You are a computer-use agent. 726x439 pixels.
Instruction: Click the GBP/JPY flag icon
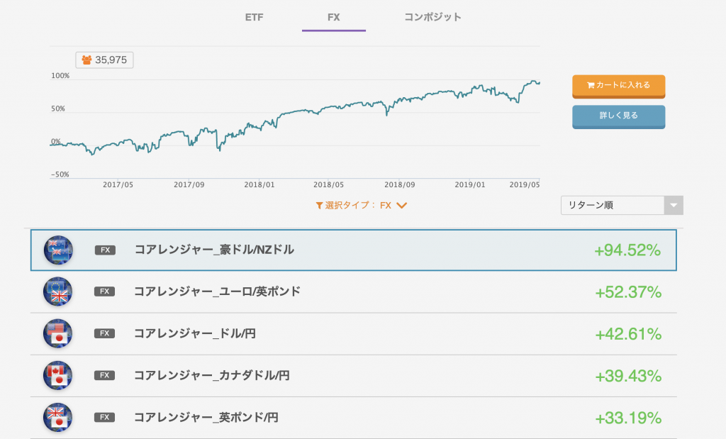(x=58, y=417)
